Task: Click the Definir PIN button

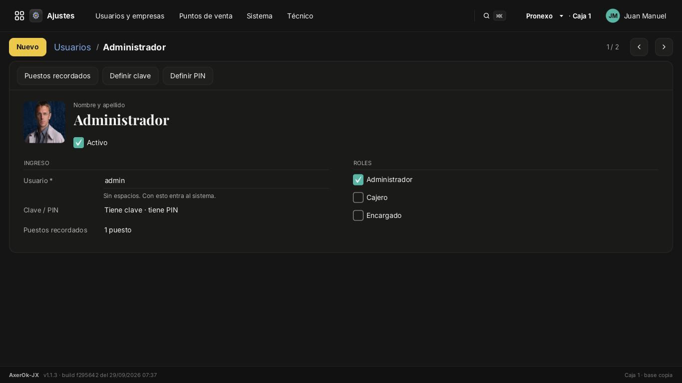Action: (188, 76)
